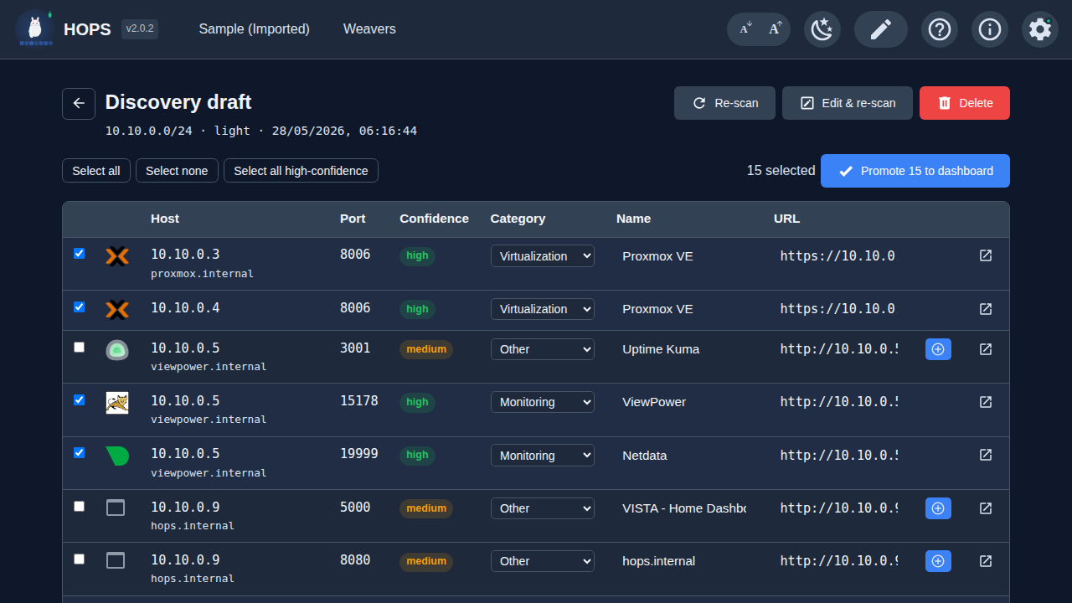
Task: Open category dropdown for 10.10.0.3
Action: 543,256
